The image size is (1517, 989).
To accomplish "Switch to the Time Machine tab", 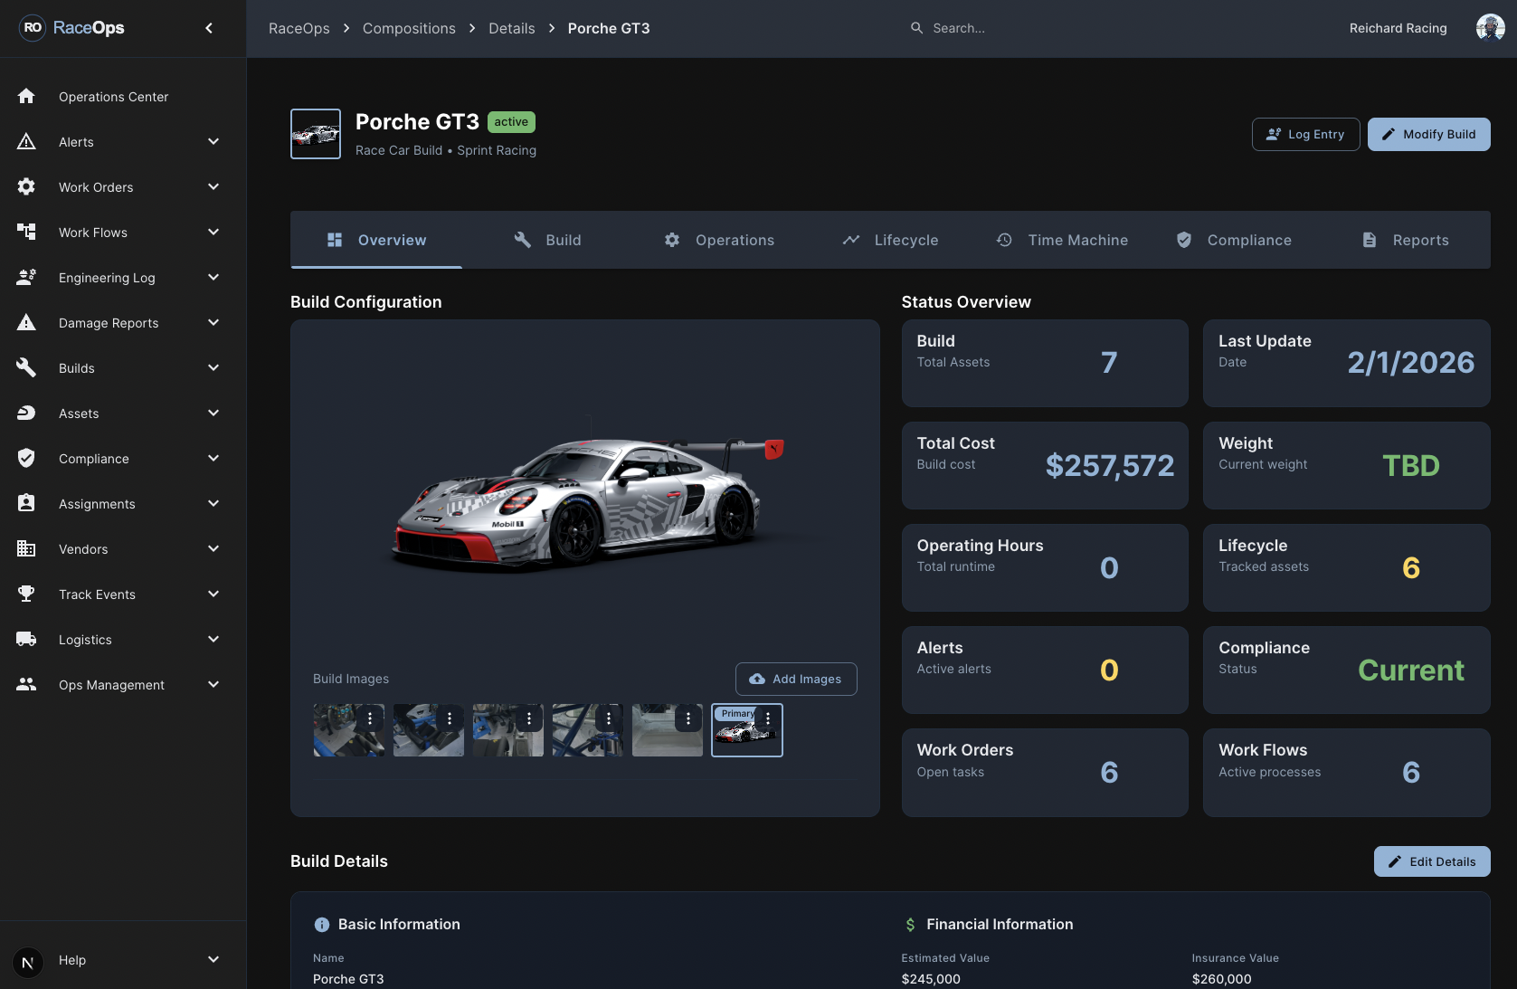I will pyautogui.click(x=1062, y=240).
